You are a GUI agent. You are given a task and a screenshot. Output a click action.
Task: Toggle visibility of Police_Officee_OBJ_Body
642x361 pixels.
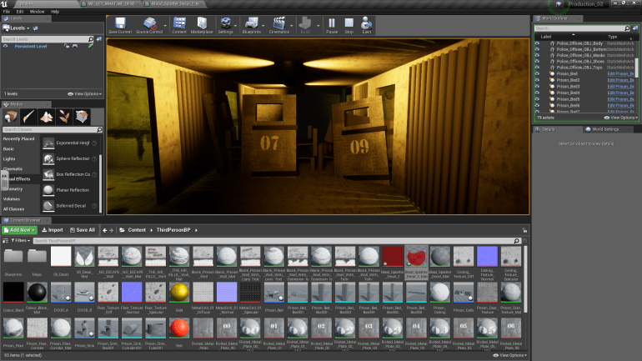click(538, 43)
